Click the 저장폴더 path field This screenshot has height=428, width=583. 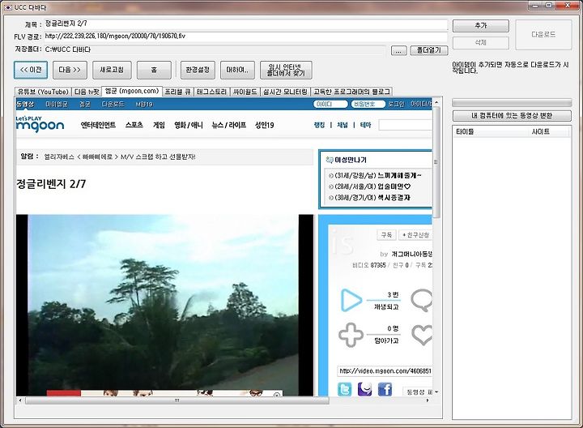[x=215, y=49]
